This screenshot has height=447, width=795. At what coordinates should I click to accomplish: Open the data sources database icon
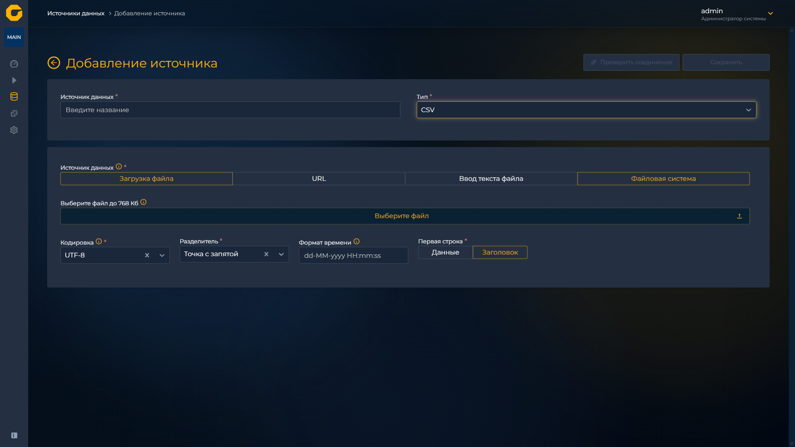pos(14,97)
